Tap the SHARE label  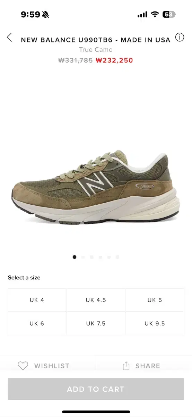[148, 366]
